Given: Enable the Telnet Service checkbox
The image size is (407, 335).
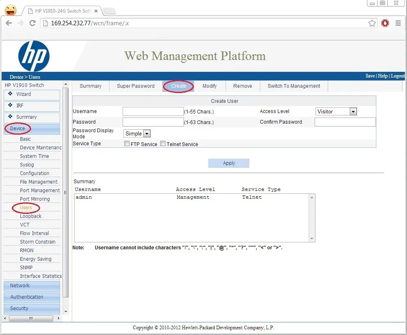Looking at the screenshot, I should pos(163,143).
